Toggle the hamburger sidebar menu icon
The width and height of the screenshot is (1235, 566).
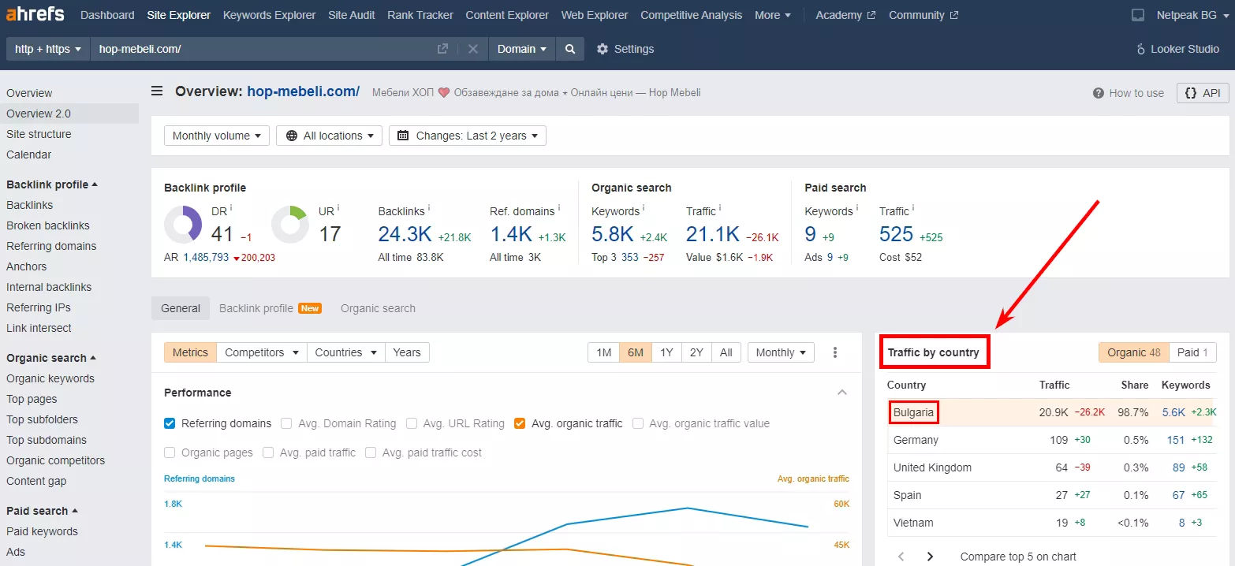tap(157, 91)
